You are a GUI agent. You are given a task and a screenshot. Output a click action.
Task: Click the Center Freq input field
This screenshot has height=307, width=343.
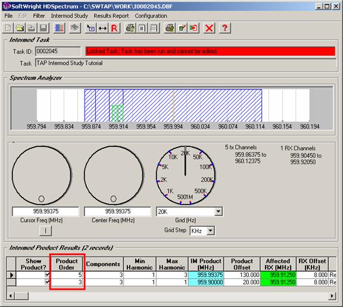pos(117,211)
